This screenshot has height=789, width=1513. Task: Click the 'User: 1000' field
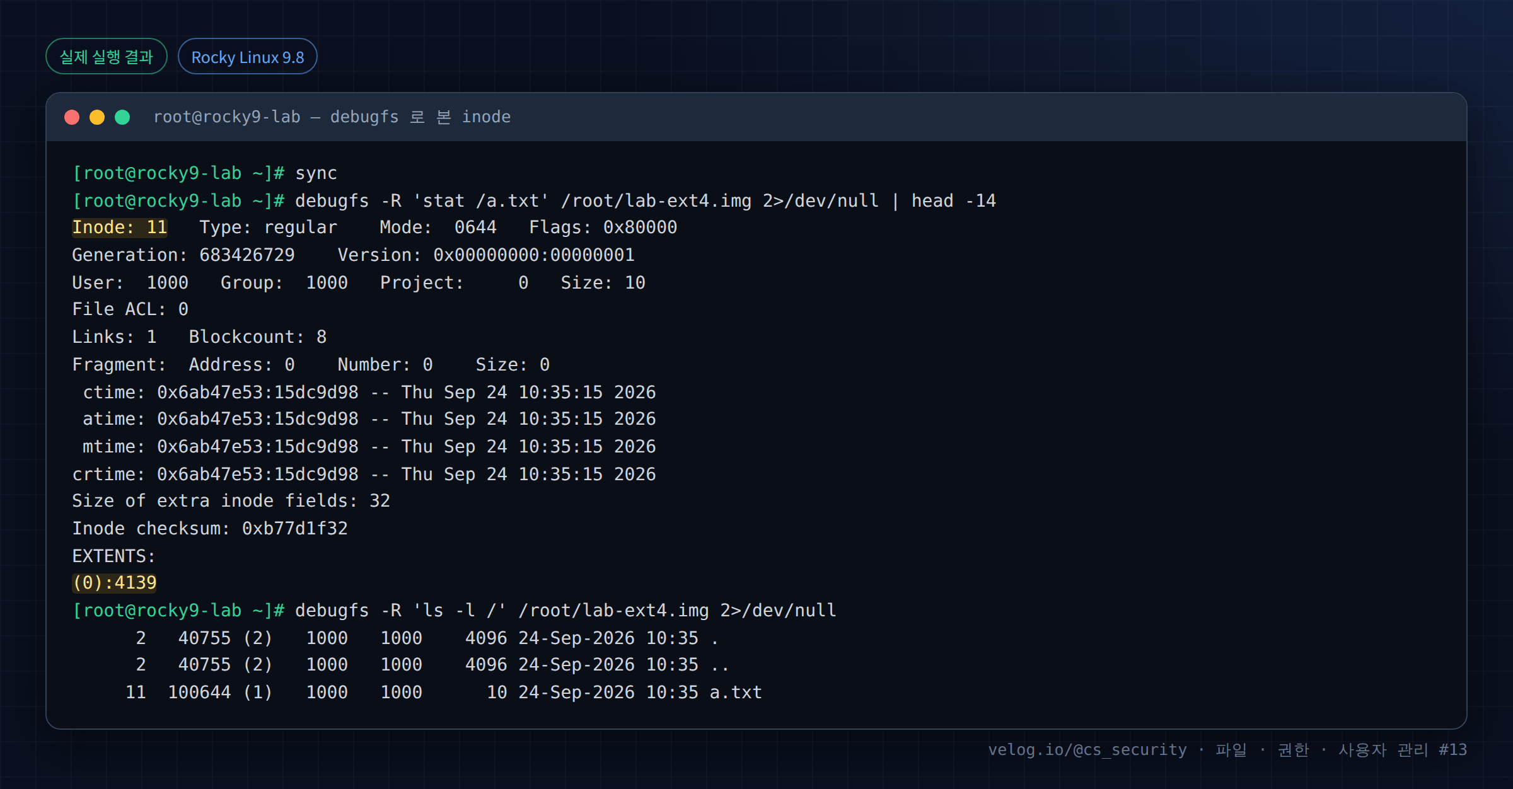click(x=130, y=283)
